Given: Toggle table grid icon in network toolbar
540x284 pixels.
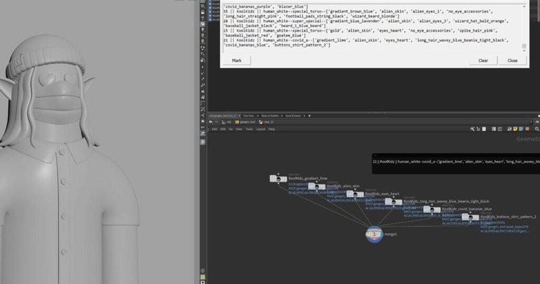Looking at the screenshot, I should (500, 129).
